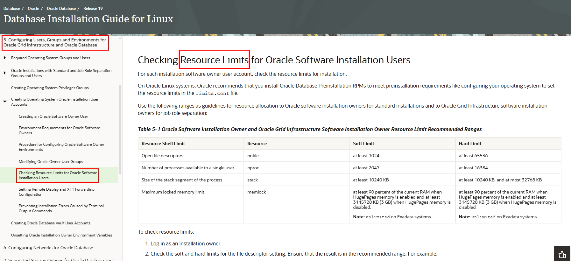Image resolution: width=571 pixels, height=261 pixels.
Task: Click the sidebar vertical scrollbar thumb
Action: (x=120, y=130)
